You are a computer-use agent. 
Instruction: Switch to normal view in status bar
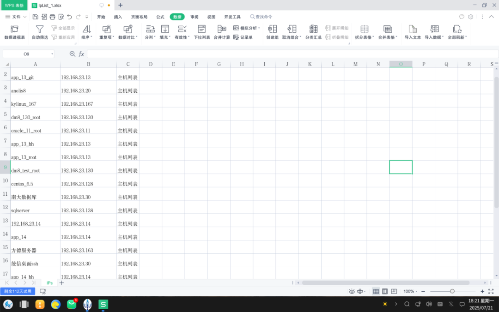(376, 291)
